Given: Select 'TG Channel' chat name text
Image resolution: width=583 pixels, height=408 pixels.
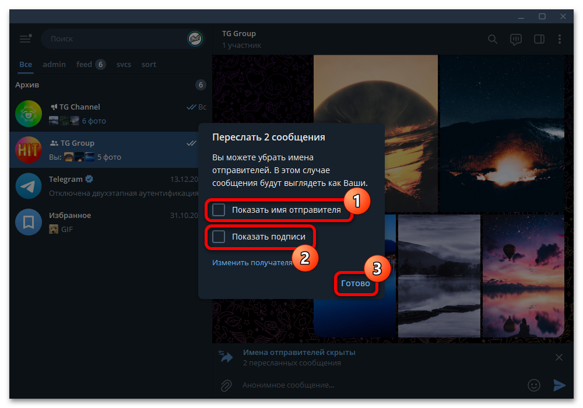Looking at the screenshot, I should (80, 107).
